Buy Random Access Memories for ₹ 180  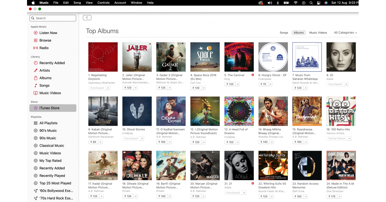pos(298,196)
